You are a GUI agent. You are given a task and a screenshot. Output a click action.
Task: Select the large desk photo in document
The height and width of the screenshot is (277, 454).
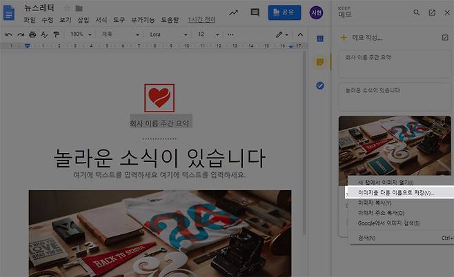point(160,234)
